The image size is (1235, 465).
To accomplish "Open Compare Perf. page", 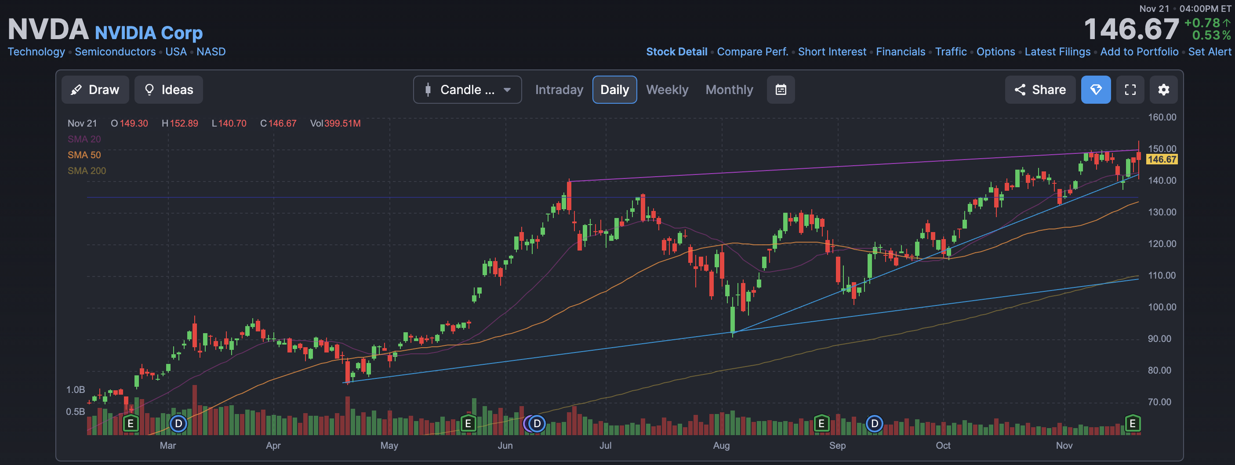I will 752,52.
